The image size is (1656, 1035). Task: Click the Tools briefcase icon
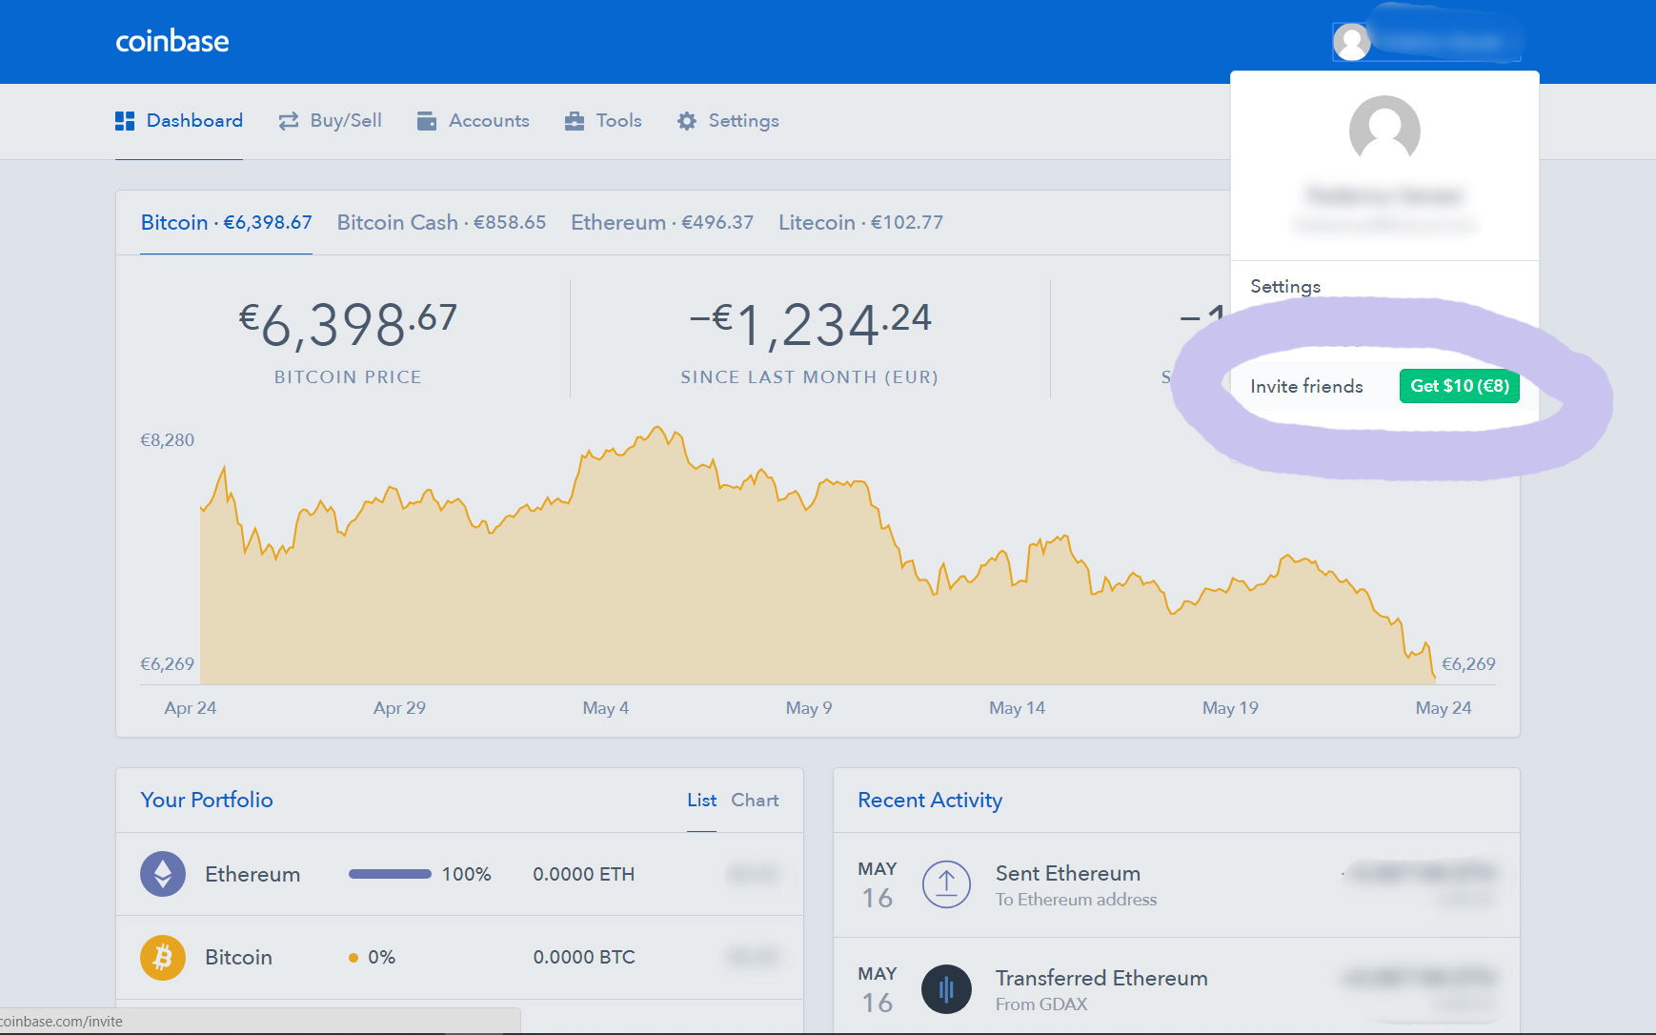[x=575, y=121]
